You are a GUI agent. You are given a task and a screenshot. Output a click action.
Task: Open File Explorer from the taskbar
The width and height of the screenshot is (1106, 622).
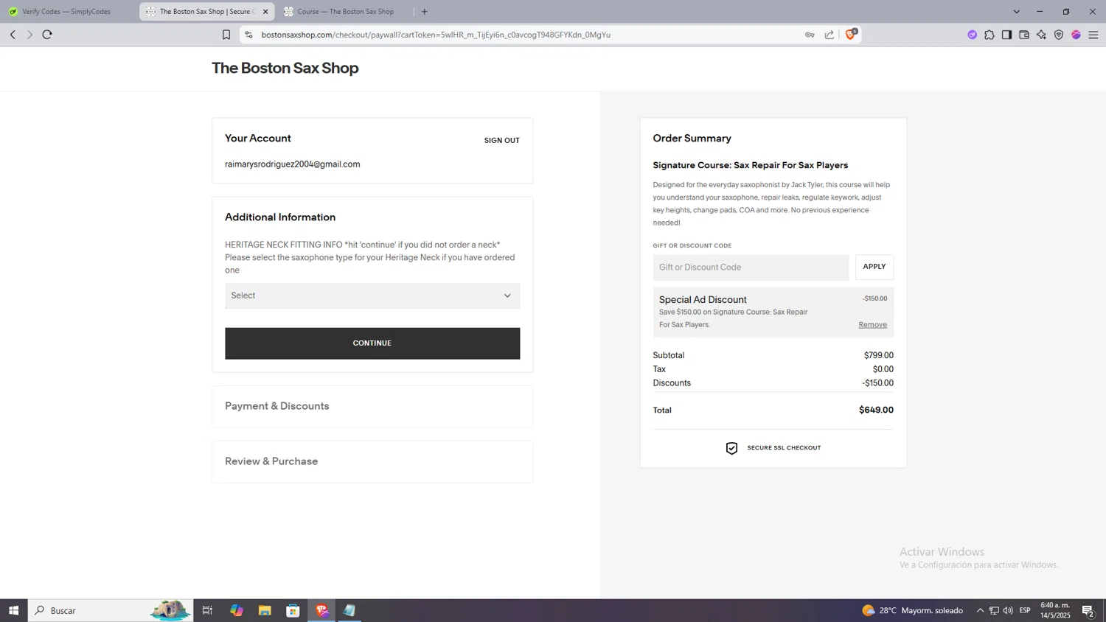pyautogui.click(x=265, y=610)
